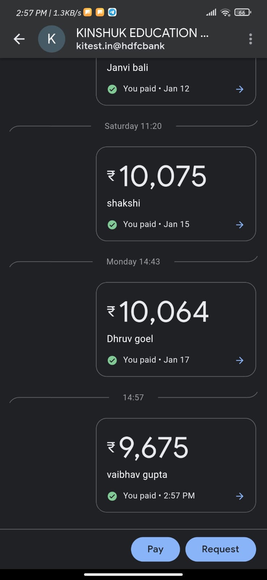
Task: Tap green checkmark on 2:57 PM payment
Action: pyautogui.click(x=112, y=496)
